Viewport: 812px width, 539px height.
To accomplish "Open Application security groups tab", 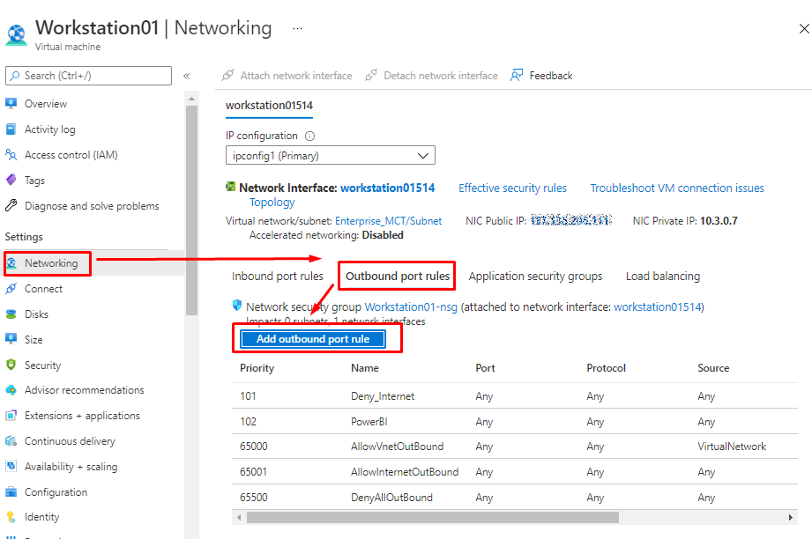I will 535,276.
